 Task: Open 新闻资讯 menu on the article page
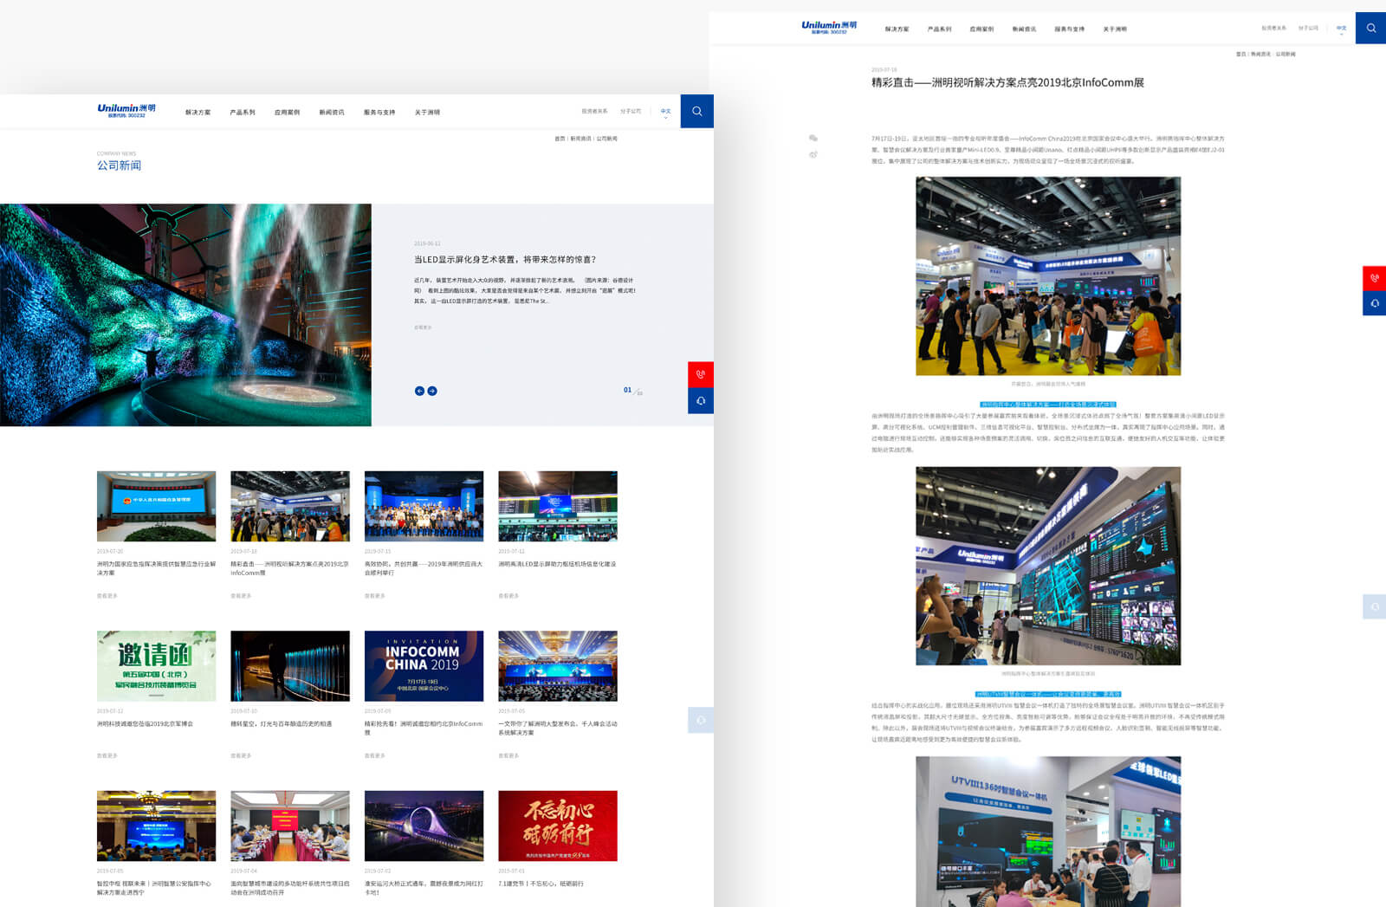(1024, 29)
